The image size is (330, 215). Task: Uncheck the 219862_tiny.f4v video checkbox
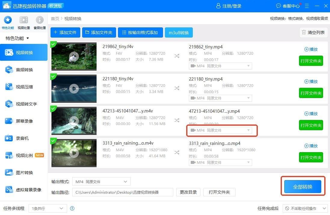click(54, 45)
